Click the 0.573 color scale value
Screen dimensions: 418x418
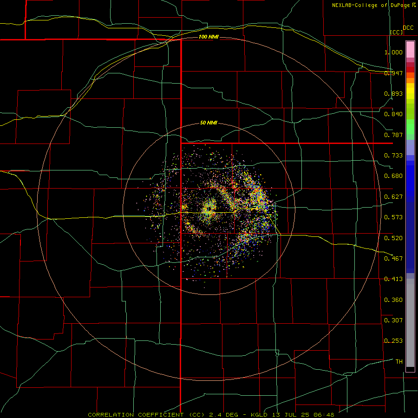click(393, 217)
